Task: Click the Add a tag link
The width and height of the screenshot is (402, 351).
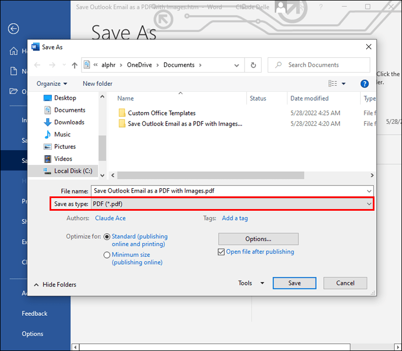Action: [235, 218]
